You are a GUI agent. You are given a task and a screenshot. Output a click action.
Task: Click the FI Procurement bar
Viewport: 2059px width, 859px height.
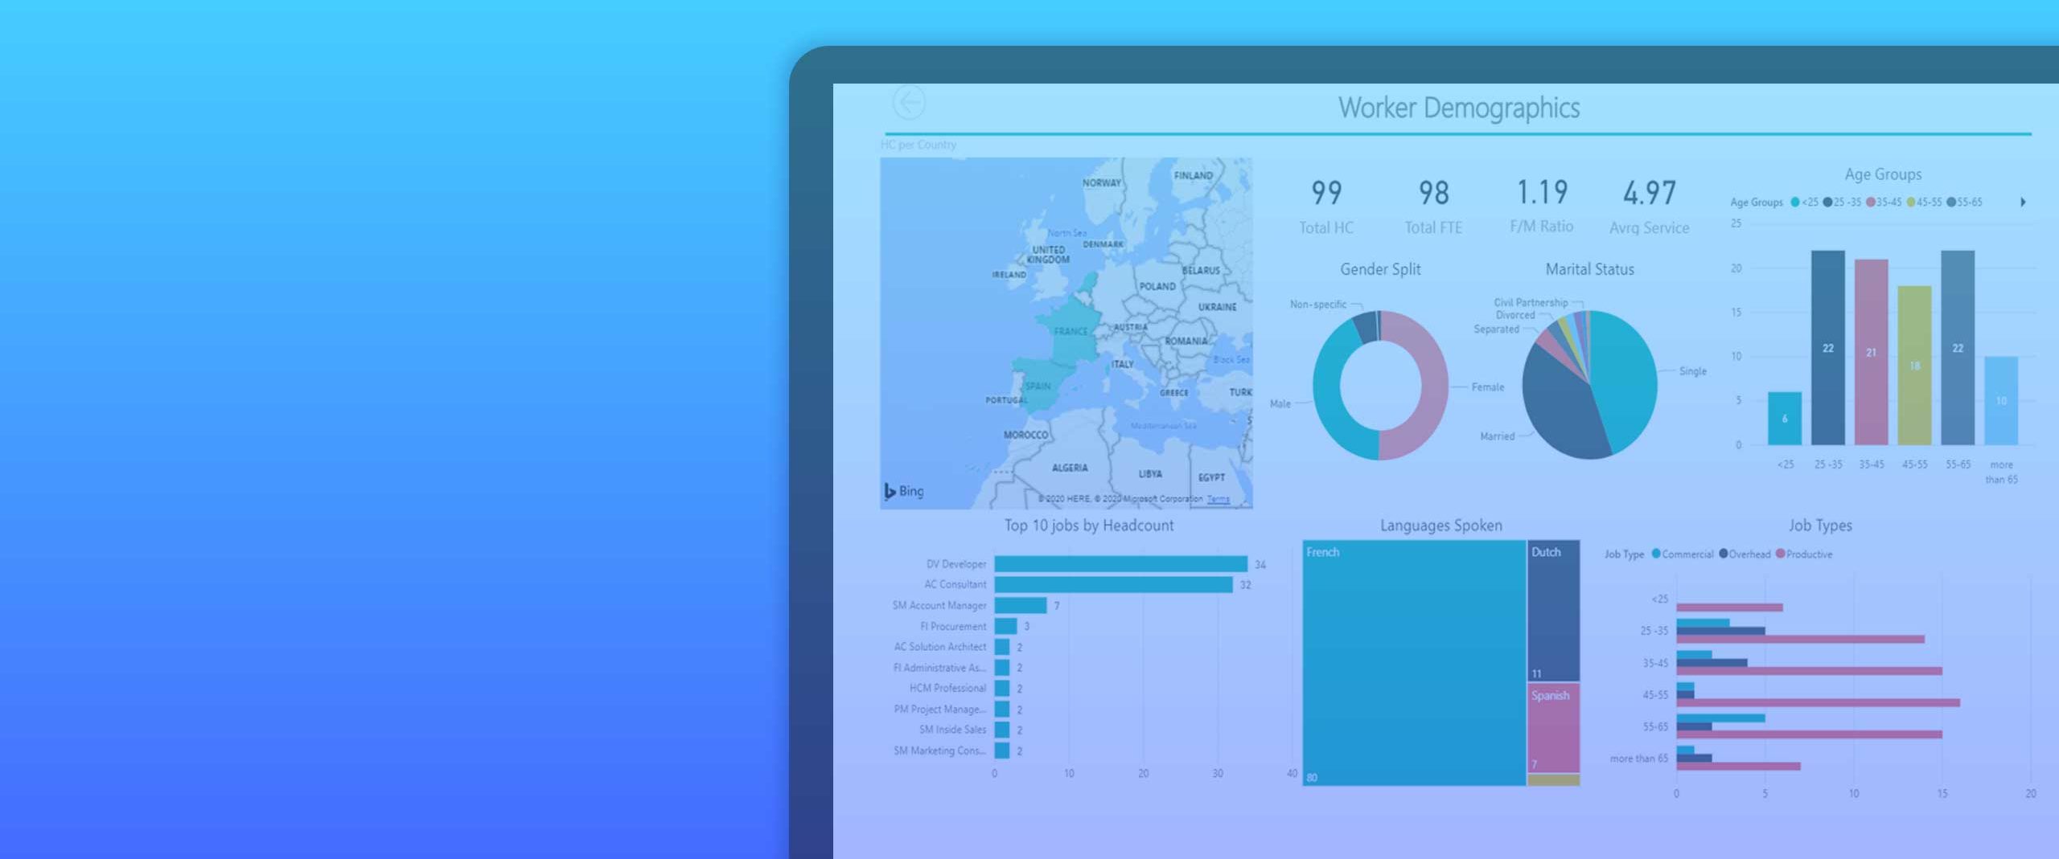coord(1005,626)
